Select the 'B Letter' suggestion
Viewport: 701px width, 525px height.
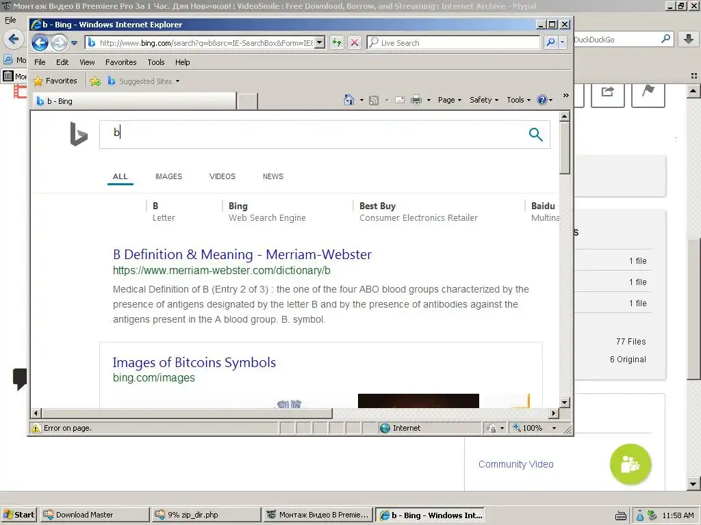tap(164, 212)
